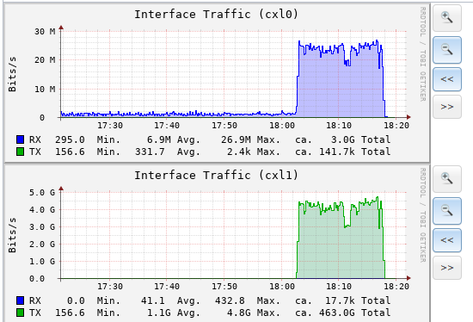
Task: Click the cxl0 RX average 6.9M
Action: pyautogui.click(x=159, y=139)
